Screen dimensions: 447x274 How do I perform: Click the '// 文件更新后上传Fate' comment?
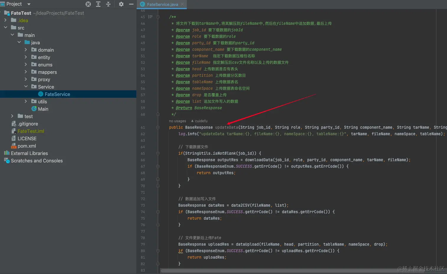pyautogui.click(x=200, y=238)
